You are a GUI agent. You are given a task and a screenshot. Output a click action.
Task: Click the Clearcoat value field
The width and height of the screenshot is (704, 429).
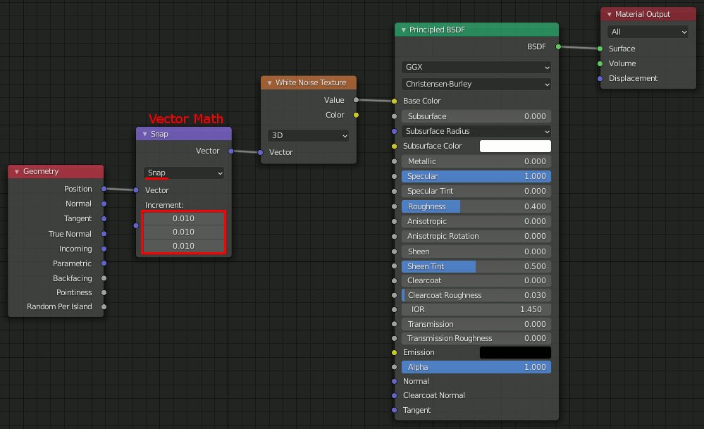[x=476, y=280]
